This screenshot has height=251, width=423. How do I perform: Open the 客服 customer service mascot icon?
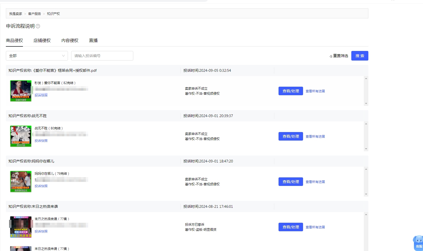[418, 242]
